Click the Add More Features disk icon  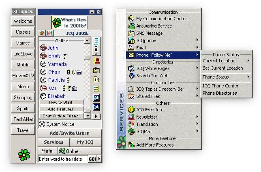click(131, 145)
